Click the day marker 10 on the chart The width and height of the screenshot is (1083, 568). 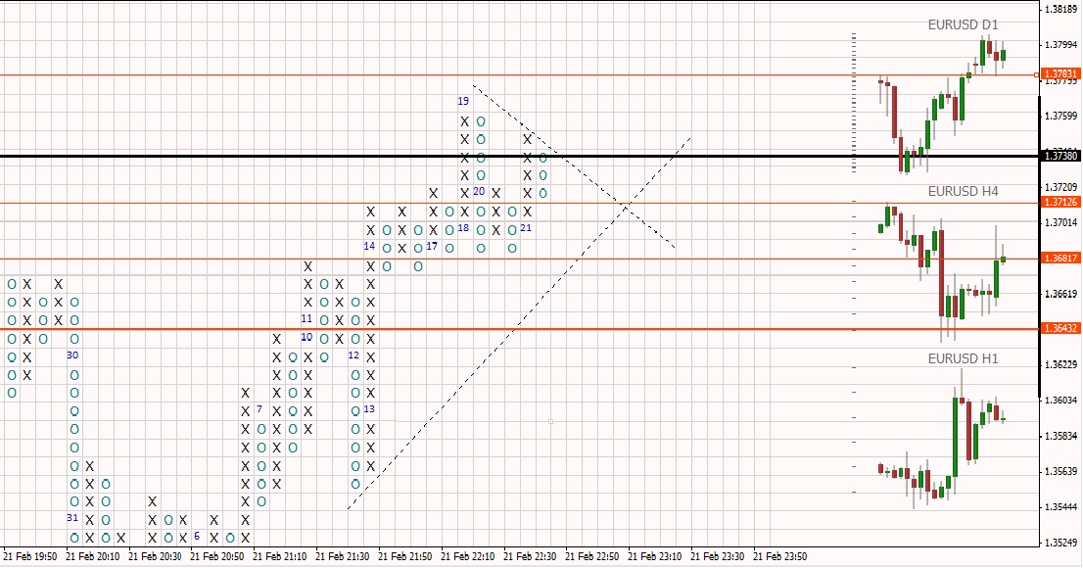(x=306, y=337)
